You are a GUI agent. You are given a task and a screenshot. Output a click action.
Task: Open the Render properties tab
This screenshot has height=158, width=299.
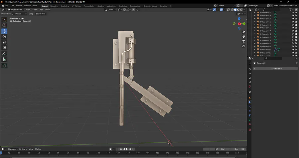(x=249, y=69)
